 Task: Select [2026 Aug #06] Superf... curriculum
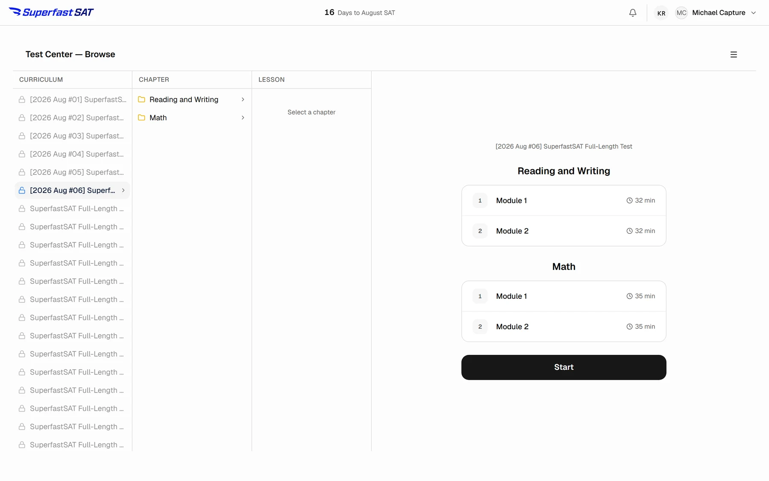pos(72,190)
